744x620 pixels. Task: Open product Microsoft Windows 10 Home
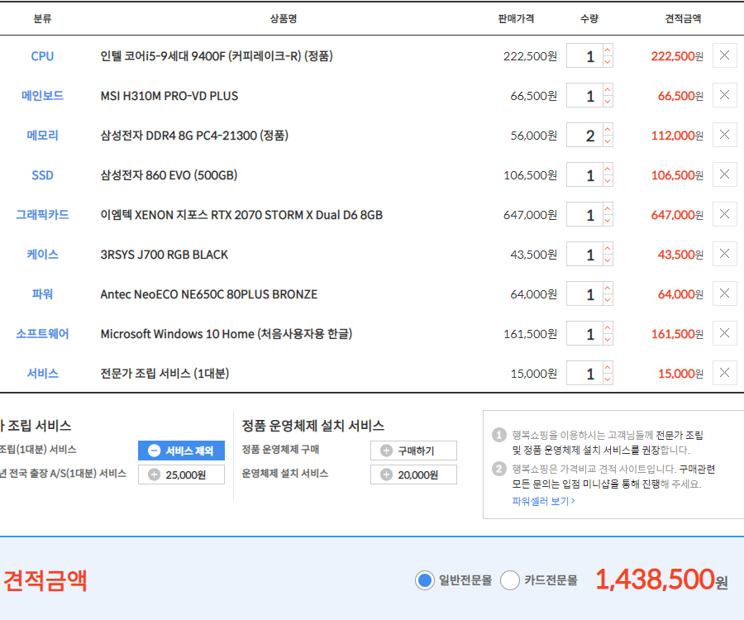pos(227,334)
